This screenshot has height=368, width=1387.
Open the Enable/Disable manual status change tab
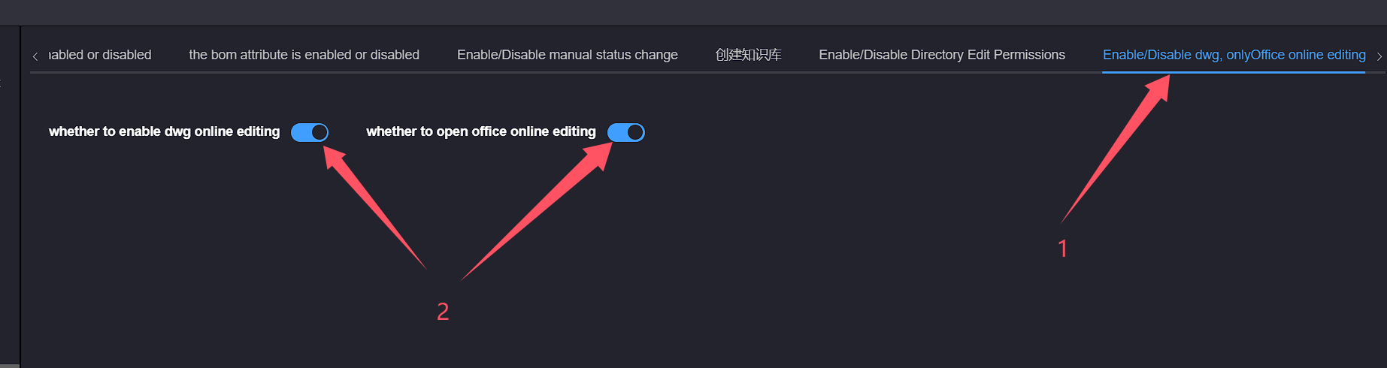click(x=568, y=55)
